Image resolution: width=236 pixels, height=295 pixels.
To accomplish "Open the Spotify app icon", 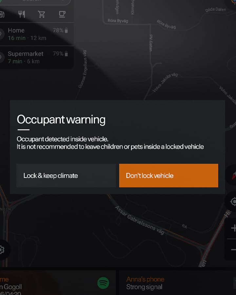I will (103, 283).
